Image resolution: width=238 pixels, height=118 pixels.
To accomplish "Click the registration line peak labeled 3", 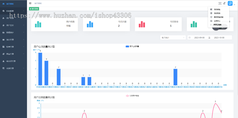I will pos(215,103).
